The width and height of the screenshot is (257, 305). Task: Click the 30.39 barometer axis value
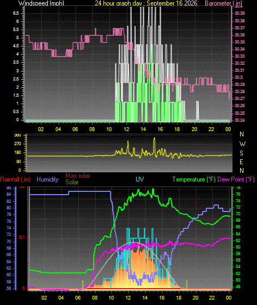240,13
